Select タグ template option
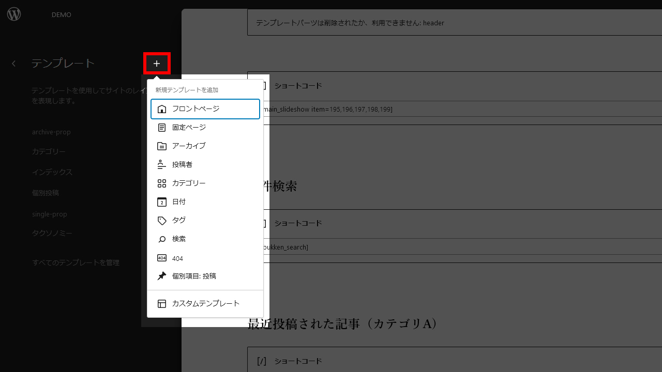662x372 pixels. pyautogui.click(x=205, y=221)
